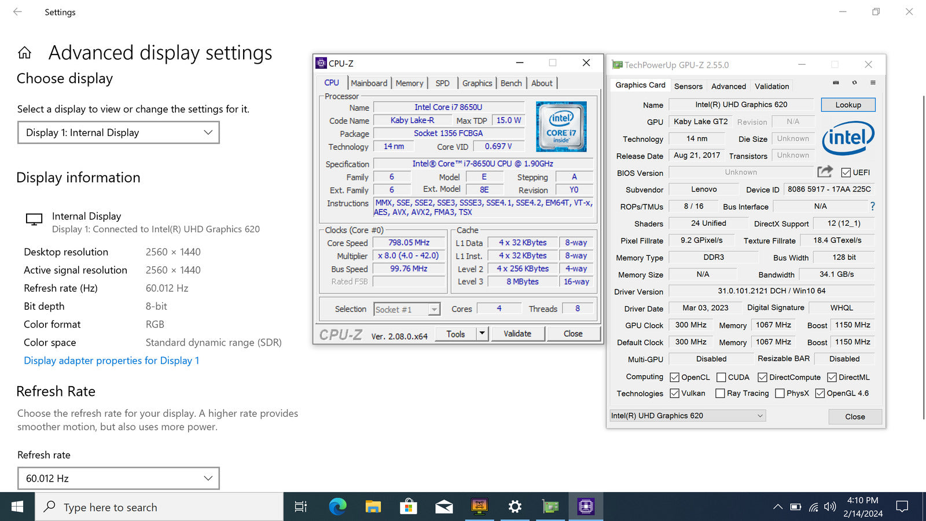Image resolution: width=926 pixels, height=521 pixels.
Task: Click the GPU-Z screenshot camera icon
Action: (x=836, y=83)
